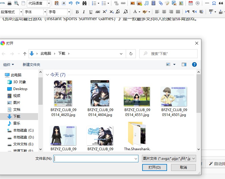This screenshot has height=179, width=225.
Task: Click the 新建文件夹 new folder button
Action: pyautogui.click(x=31, y=64)
